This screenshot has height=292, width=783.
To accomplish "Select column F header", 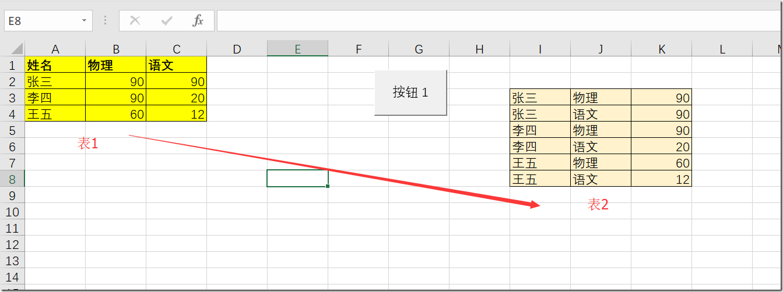I will 359,49.
